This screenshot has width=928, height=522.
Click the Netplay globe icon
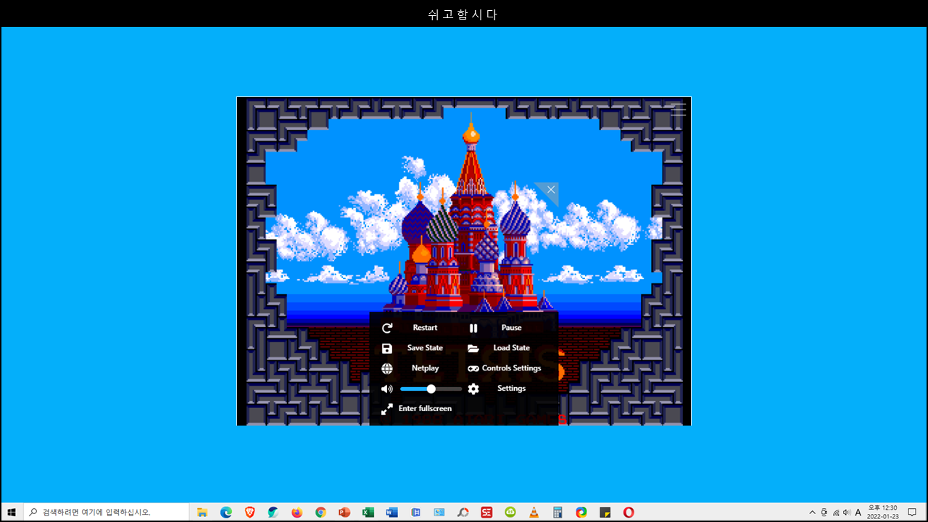(387, 368)
